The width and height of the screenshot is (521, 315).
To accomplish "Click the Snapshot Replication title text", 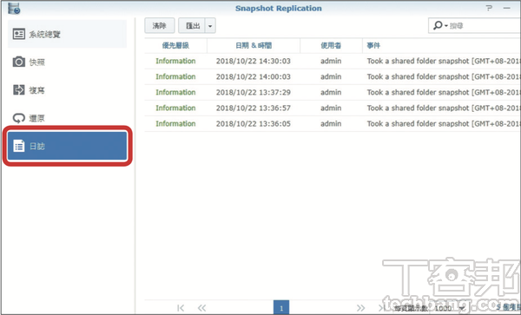I will click(279, 9).
